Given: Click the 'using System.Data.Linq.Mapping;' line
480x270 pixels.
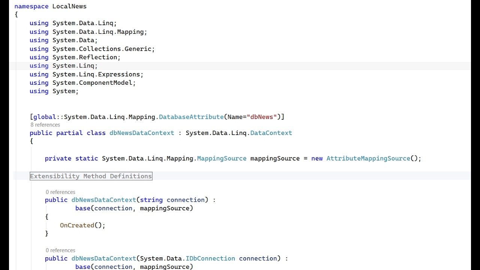Looking at the screenshot, I should [88, 32].
